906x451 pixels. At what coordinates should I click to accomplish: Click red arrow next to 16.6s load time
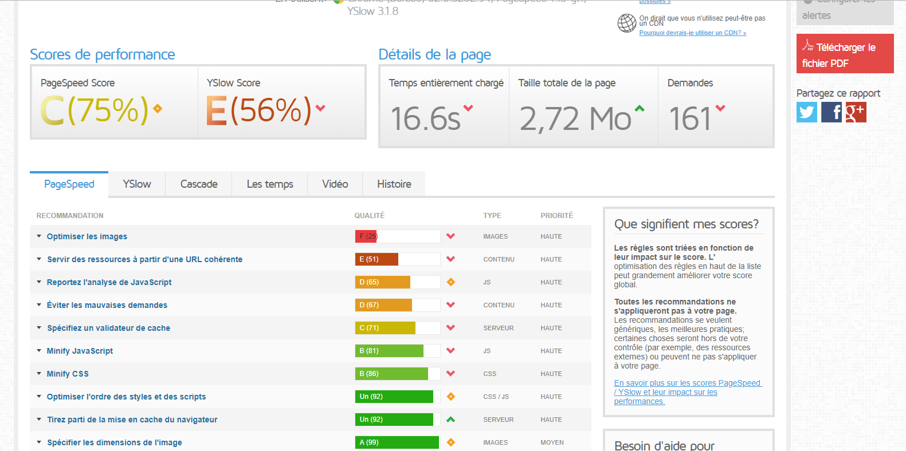[468, 108]
